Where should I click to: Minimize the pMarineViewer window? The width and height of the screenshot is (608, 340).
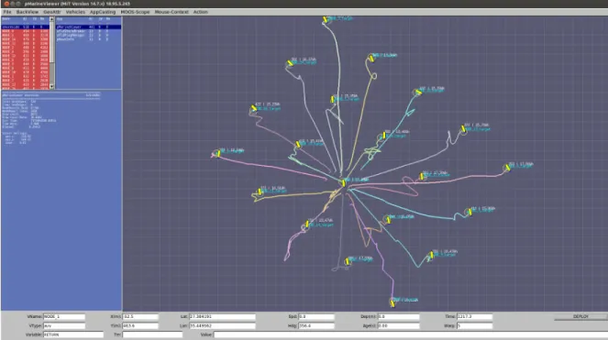(13, 4)
